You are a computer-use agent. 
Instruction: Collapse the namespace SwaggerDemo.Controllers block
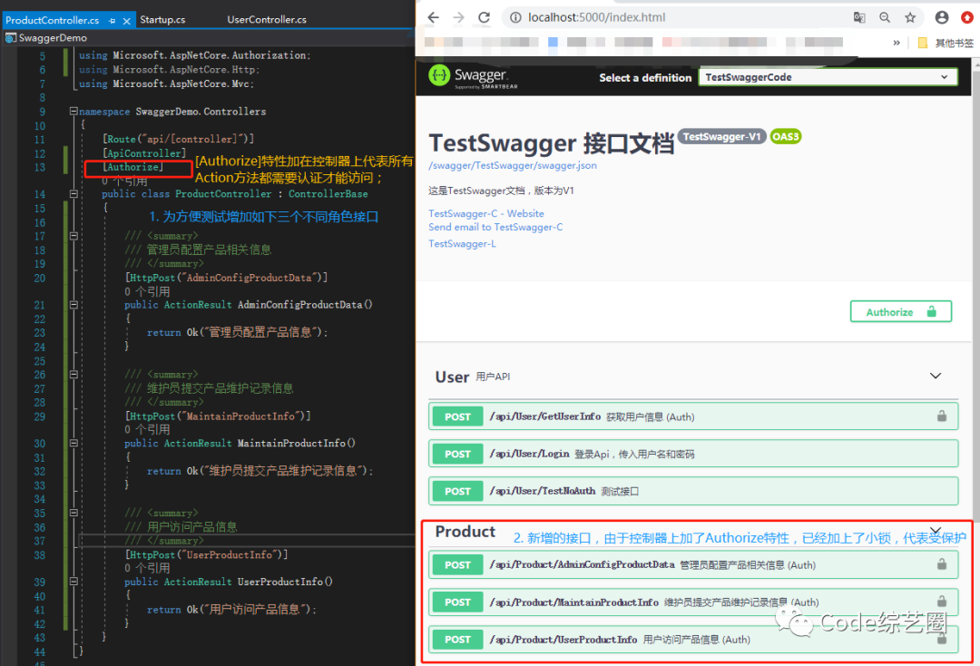click(73, 112)
